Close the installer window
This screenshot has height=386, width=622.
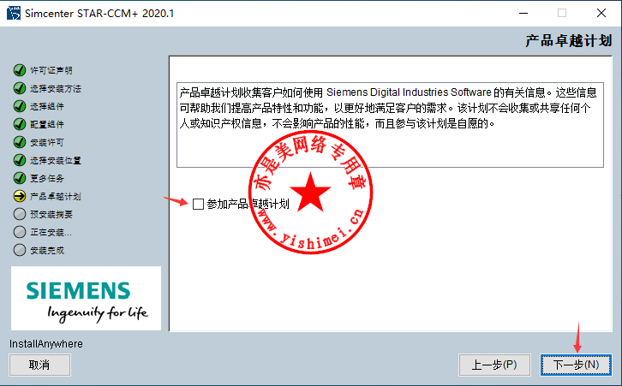coord(601,13)
